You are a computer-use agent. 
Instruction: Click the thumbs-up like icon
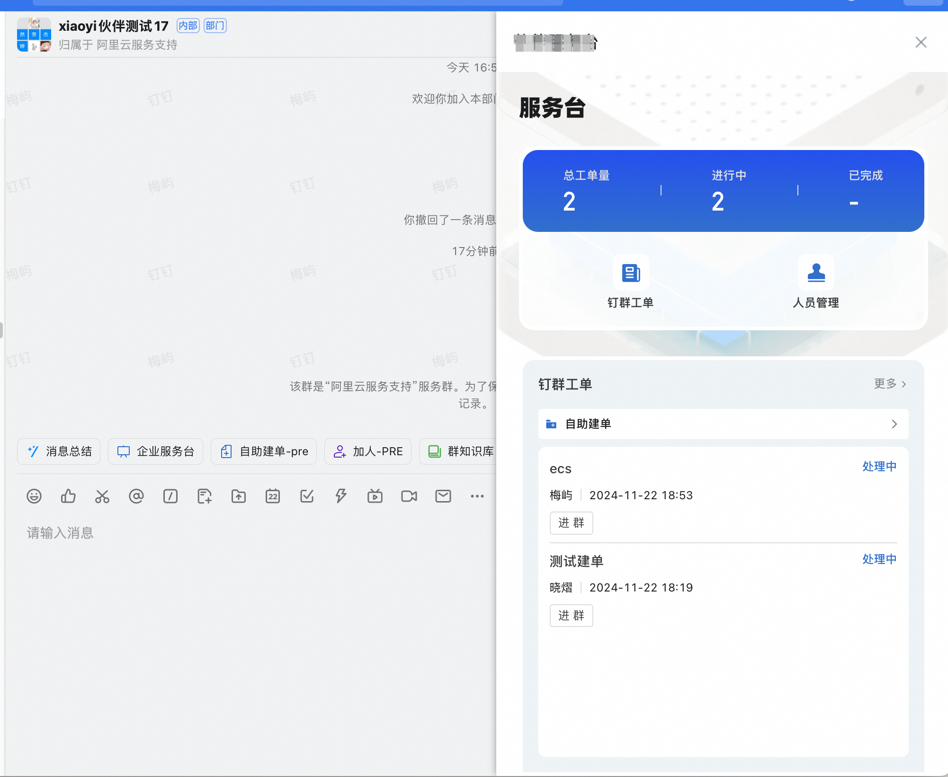click(68, 496)
